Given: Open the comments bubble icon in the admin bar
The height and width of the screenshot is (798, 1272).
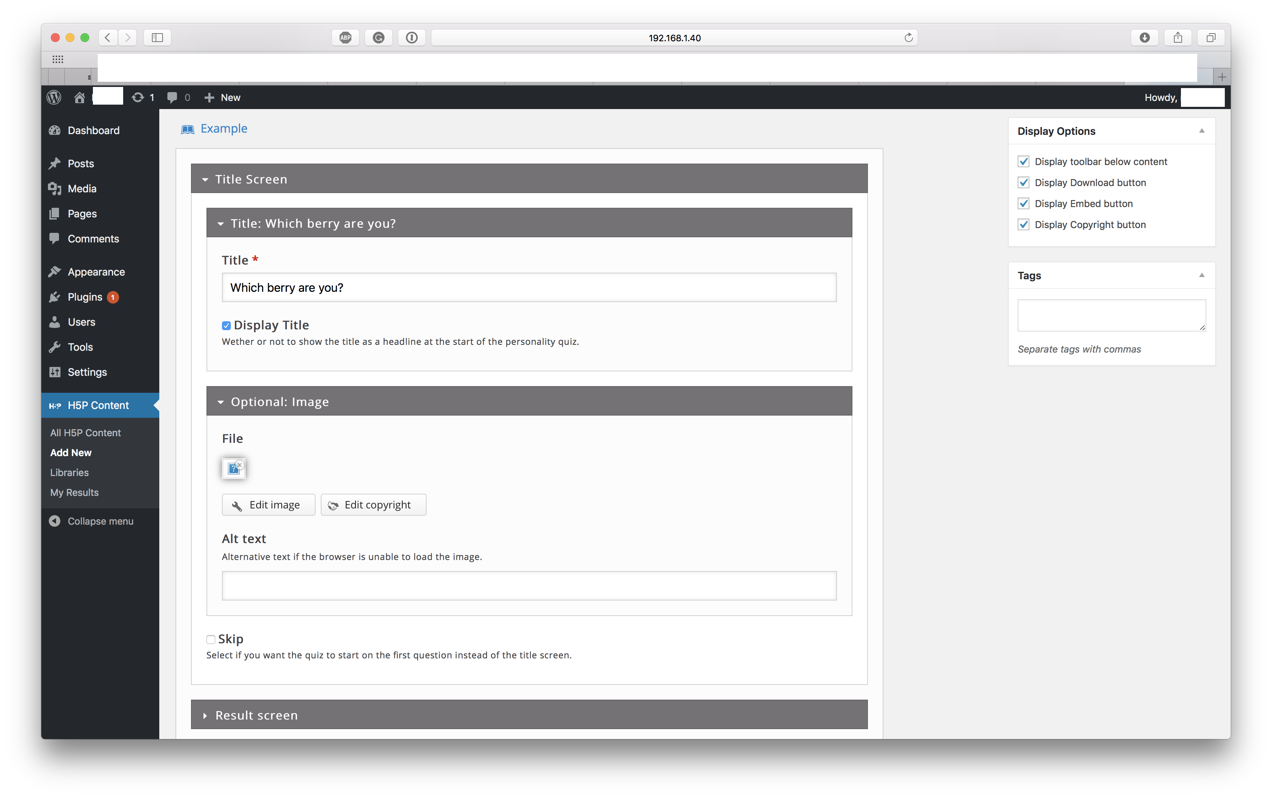Looking at the screenshot, I should [172, 98].
